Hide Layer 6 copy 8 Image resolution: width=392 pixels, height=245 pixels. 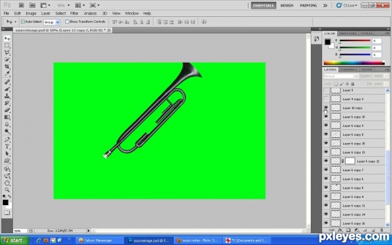tap(326, 135)
